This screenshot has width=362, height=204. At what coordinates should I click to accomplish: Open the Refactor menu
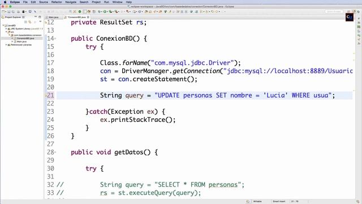coord(57,2)
